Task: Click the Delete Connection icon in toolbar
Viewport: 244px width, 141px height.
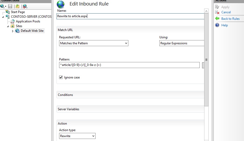Action: 25,6
